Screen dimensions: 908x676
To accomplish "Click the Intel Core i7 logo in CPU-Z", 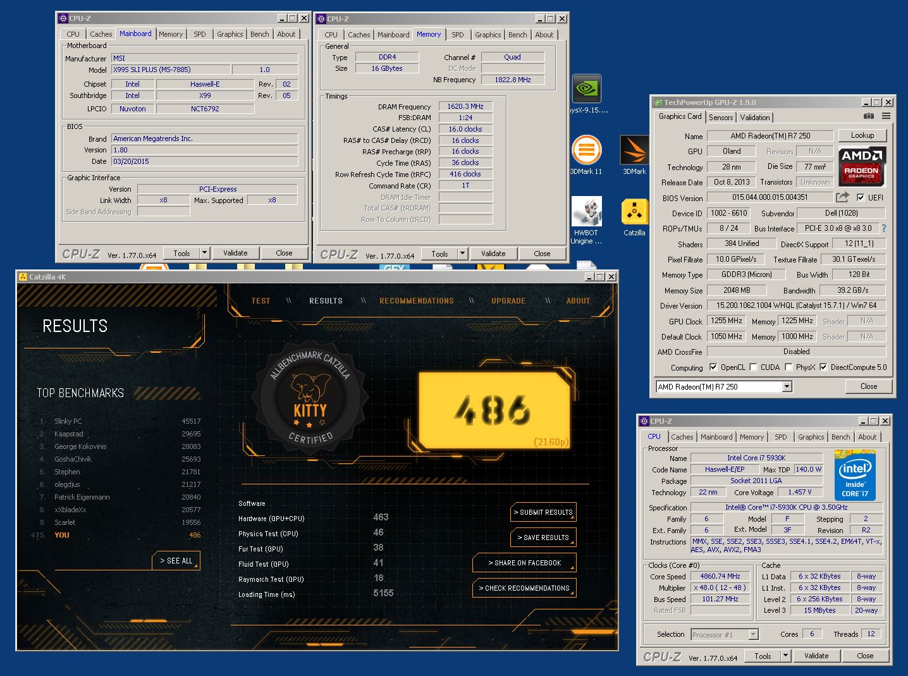I will [855, 476].
